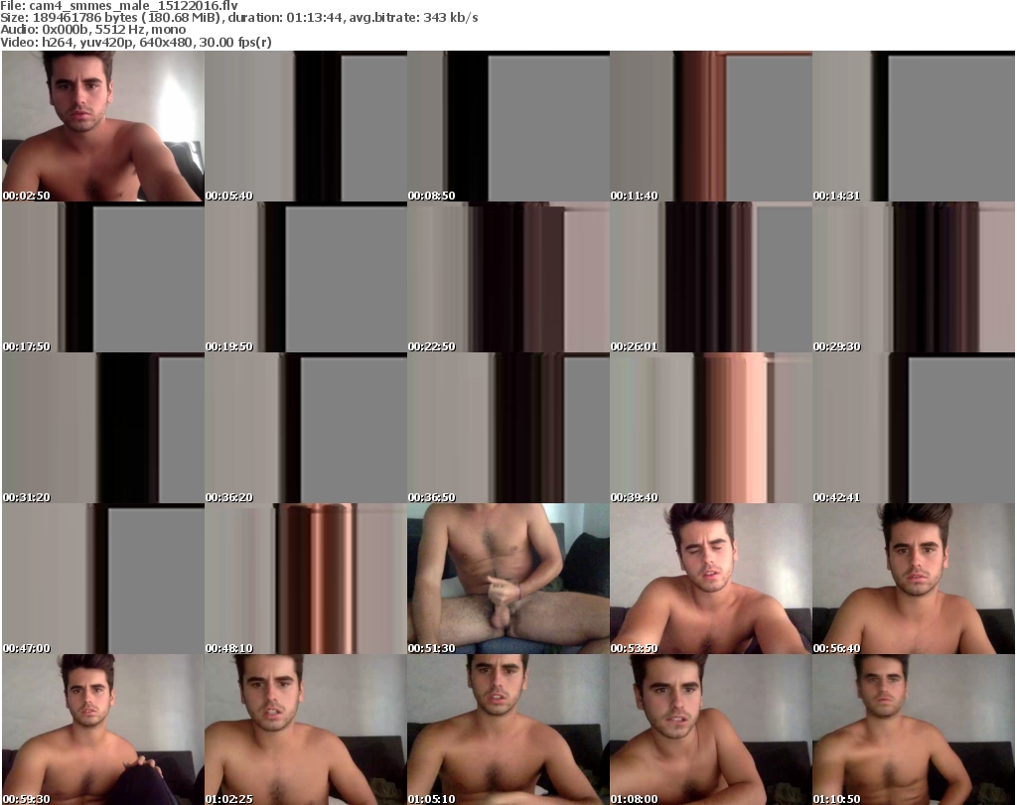Screen dimensions: 1017x805
Task: Select the thumbnail at 00:53:50
Action: (710, 579)
